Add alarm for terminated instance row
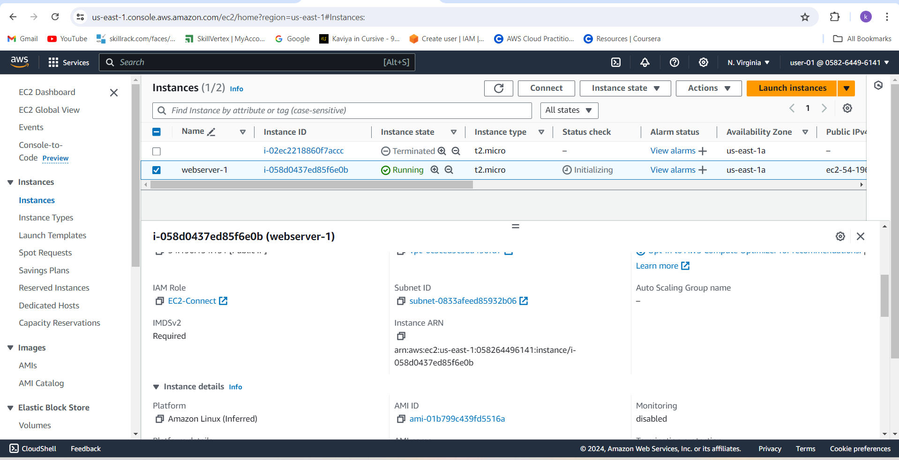This screenshot has height=460, width=899. click(x=703, y=151)
